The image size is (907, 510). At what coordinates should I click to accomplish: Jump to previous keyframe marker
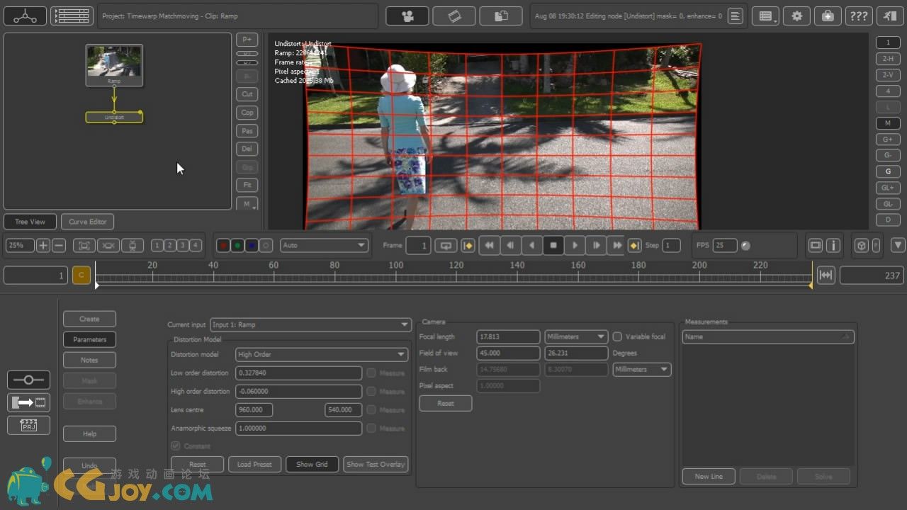[x=468, y=245]
